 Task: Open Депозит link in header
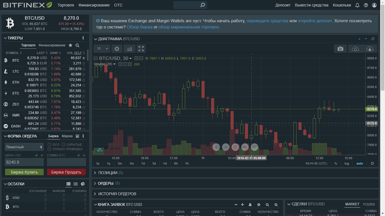point(283,5)
